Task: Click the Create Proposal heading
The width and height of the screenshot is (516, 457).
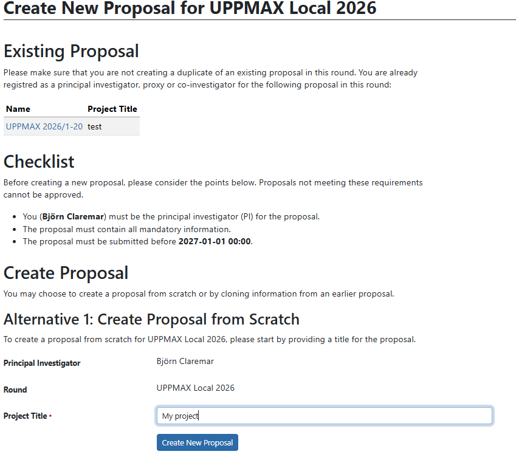Action: coord(66,273)
